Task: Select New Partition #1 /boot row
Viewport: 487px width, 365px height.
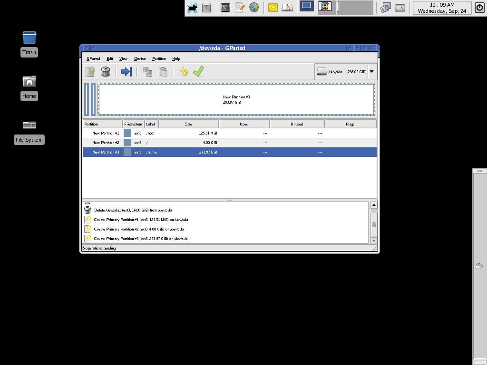Action: pyautogui.click(x=230, y=133)
